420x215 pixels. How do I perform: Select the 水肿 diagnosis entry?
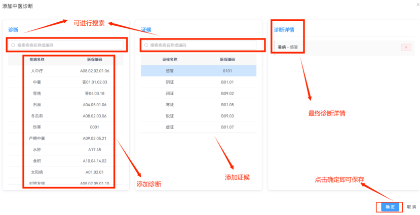click(x=37, y=150)
